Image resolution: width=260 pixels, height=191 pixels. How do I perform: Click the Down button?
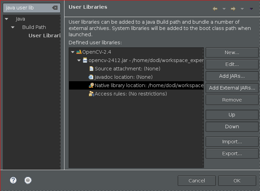[232, 127]
